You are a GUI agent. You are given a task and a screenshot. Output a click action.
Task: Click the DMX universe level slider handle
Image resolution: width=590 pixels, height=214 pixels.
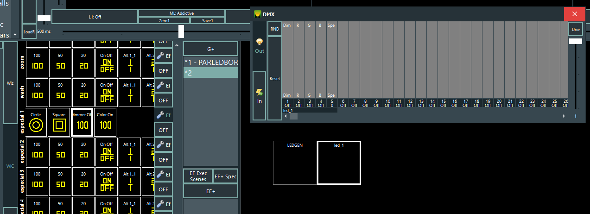tap(576, 41)
